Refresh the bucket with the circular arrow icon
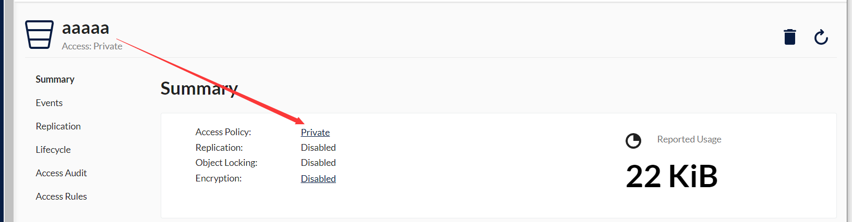 (821, 37)
